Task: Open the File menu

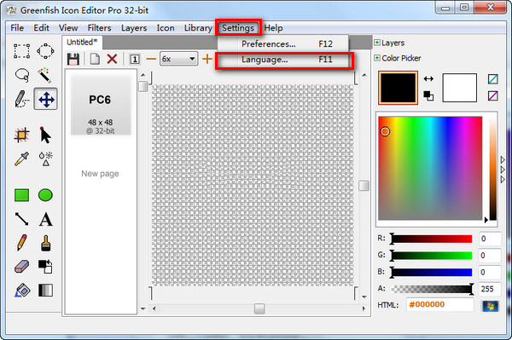Action: [x=17, y=28]
